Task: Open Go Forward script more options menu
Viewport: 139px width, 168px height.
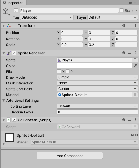Action: pos(135,120)
